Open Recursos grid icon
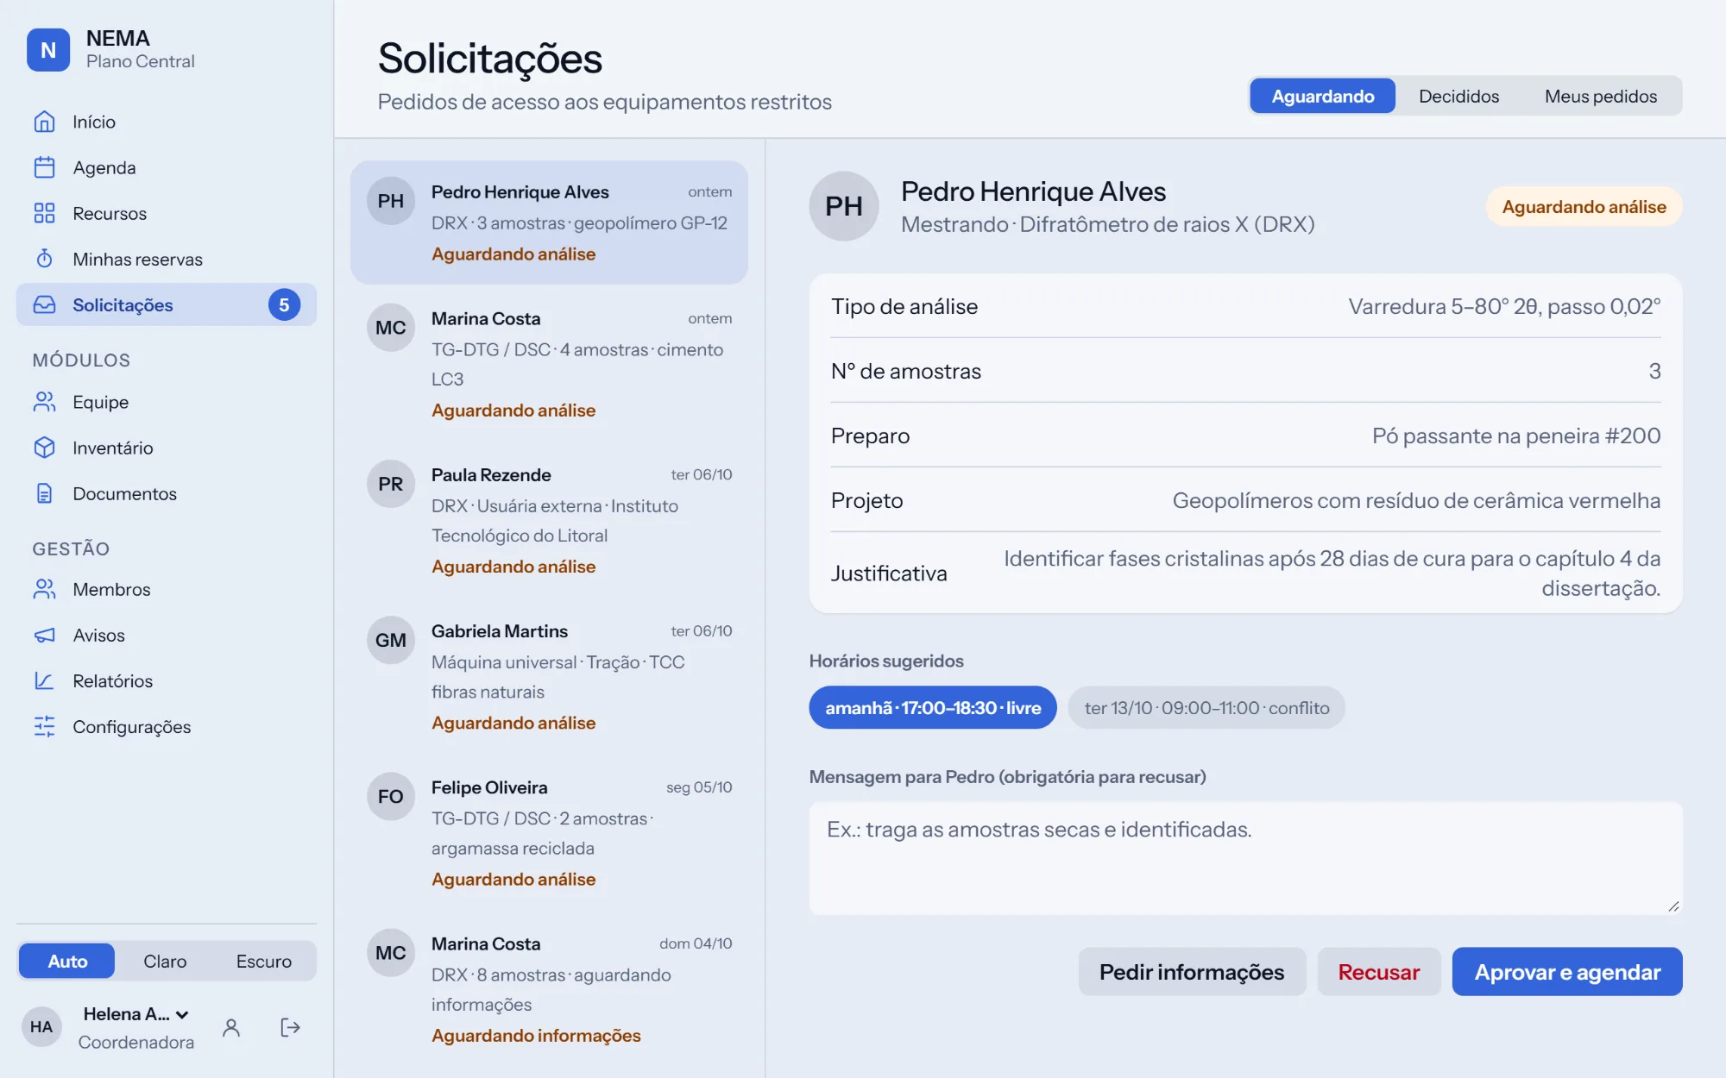1726x1078 pixels. [x=44, y=213]
